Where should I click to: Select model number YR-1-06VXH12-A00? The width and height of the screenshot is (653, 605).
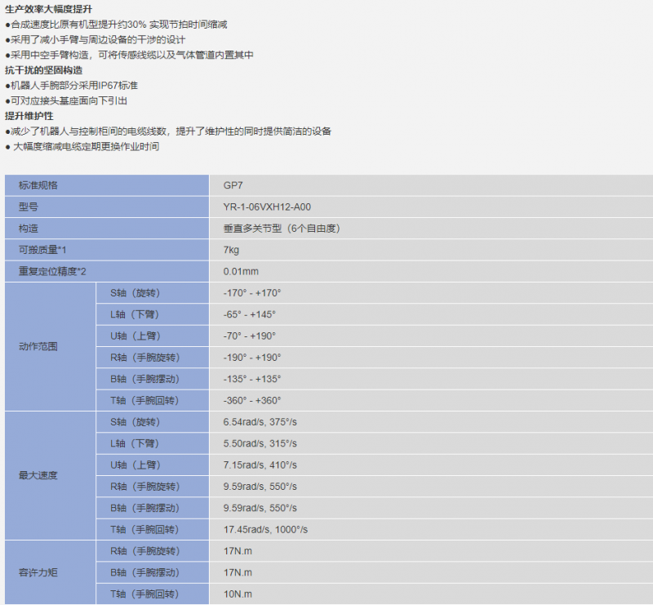[267, 207]
